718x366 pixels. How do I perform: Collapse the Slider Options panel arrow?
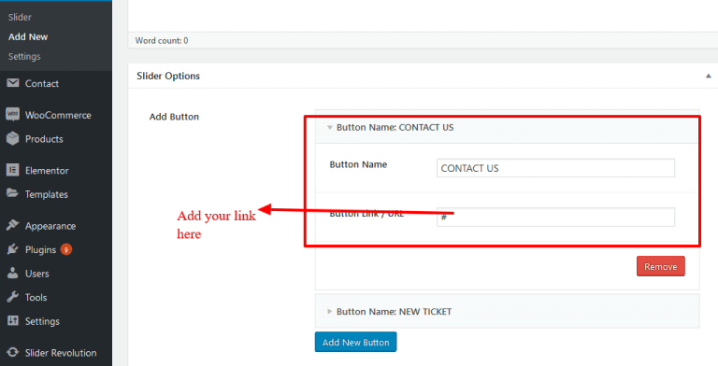[x=708, y=76]
